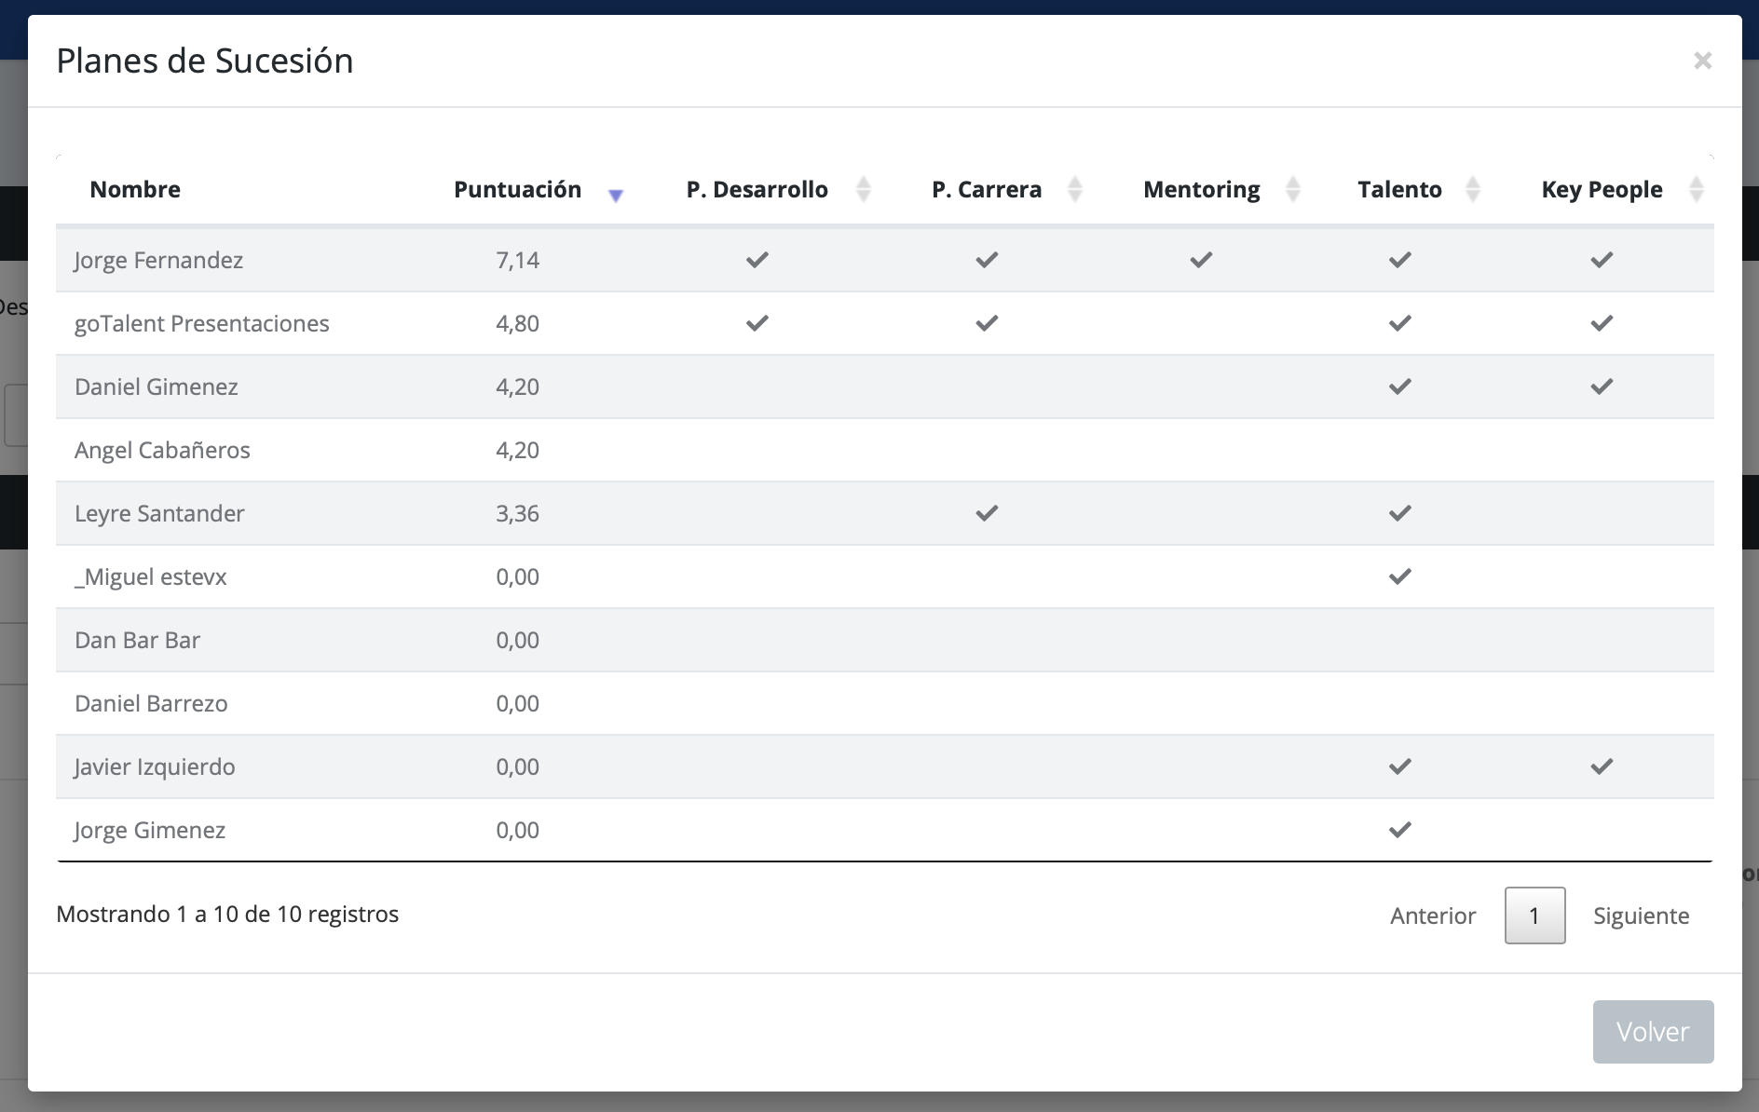Image resolution: width=1759 pixels, height=1112 pixels.
Task: Click goTalent Presentaciones Talento checkmark
Action: click(x=1399, y=323)
